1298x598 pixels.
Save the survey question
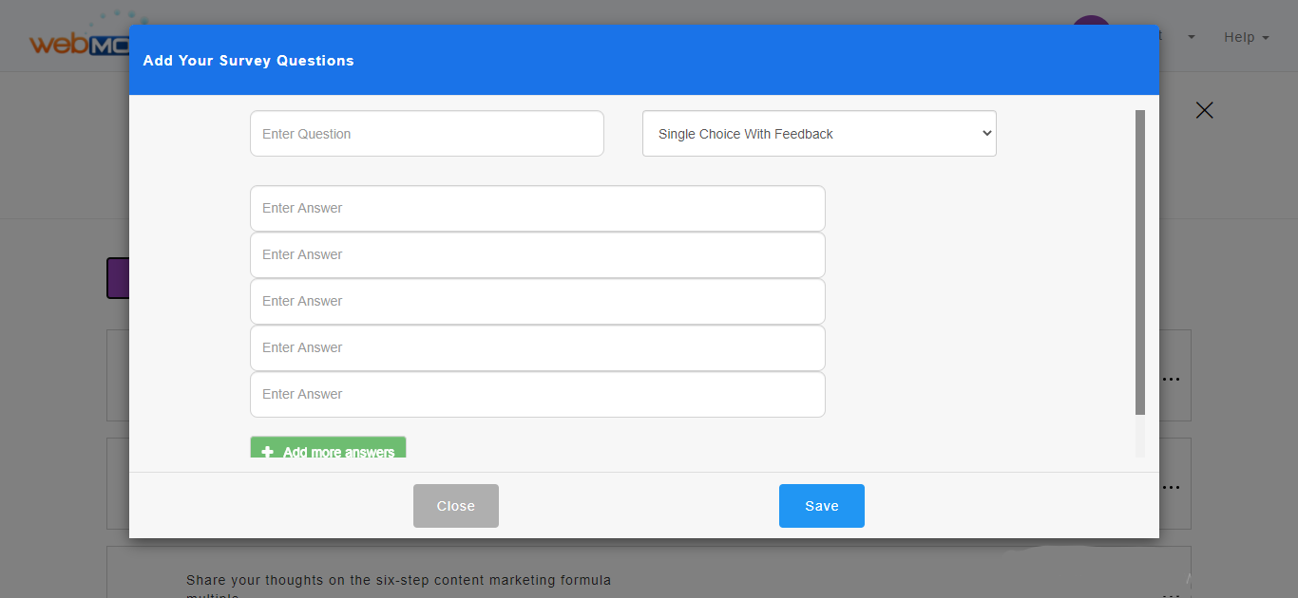(x=822, y=506)
